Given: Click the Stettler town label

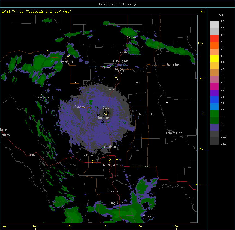Looking at the screenshot, I should tap(173, 65).
